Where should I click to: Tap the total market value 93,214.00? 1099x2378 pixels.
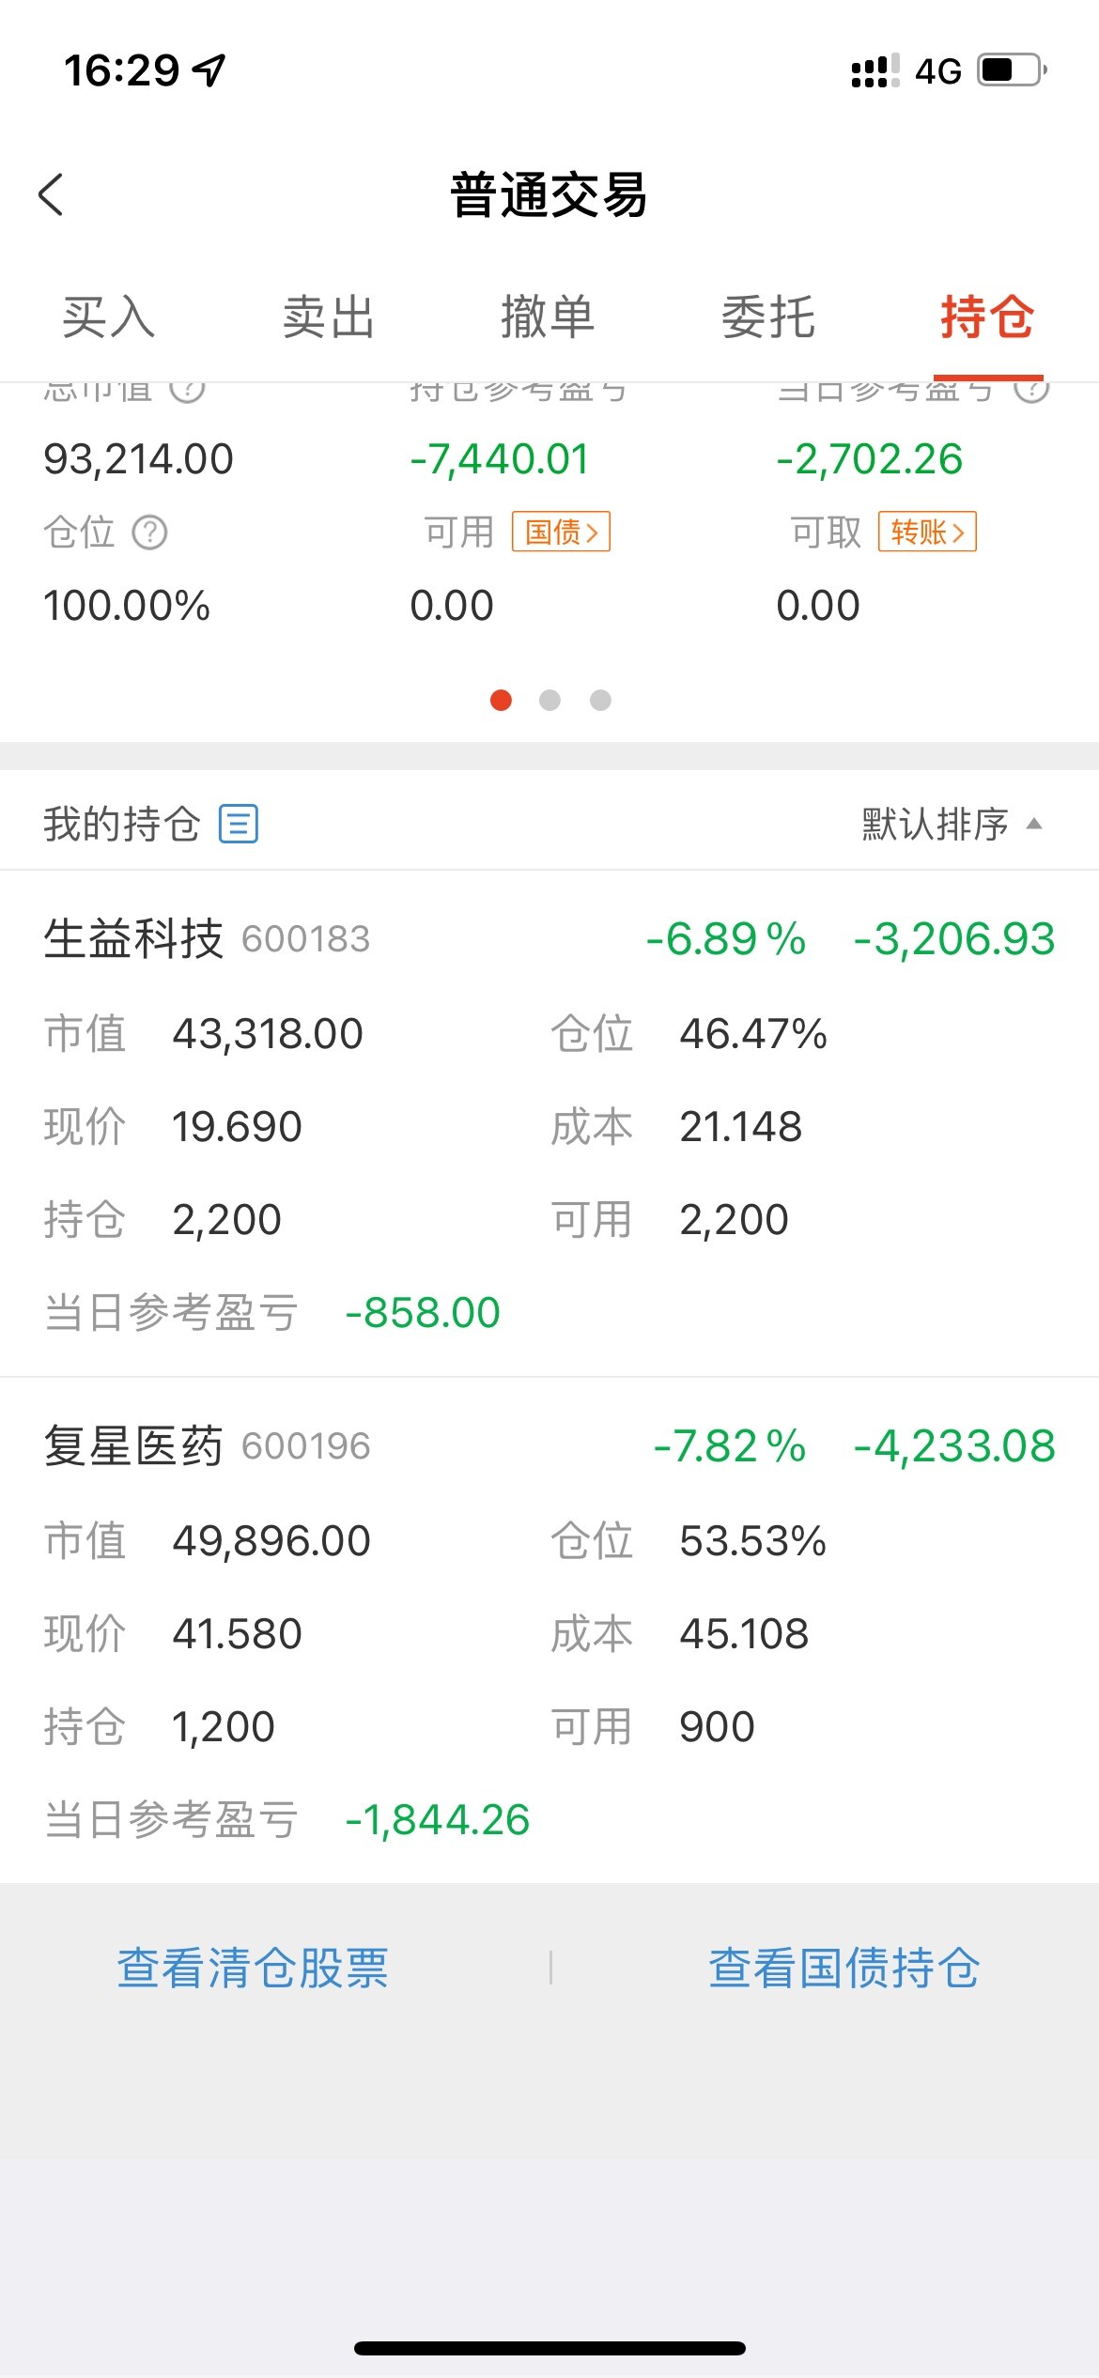[138, 459]
